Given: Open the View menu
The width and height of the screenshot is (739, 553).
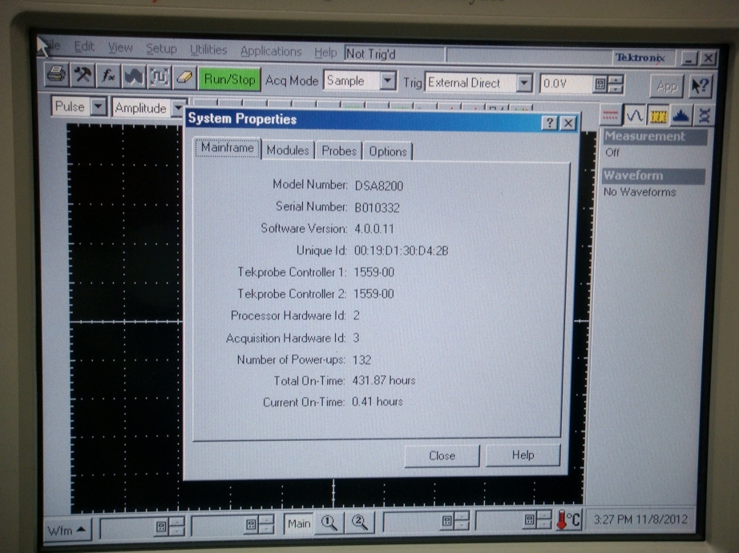Looking at the screenshot, I should pos(120,47).
